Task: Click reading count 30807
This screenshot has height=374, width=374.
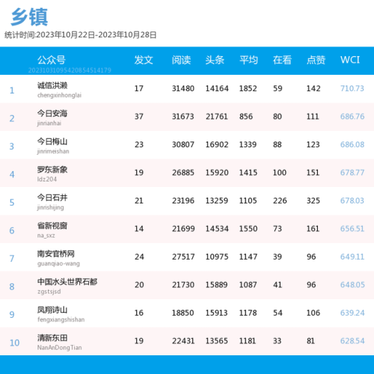Action: pyautogui.click(x=183, y=144)
